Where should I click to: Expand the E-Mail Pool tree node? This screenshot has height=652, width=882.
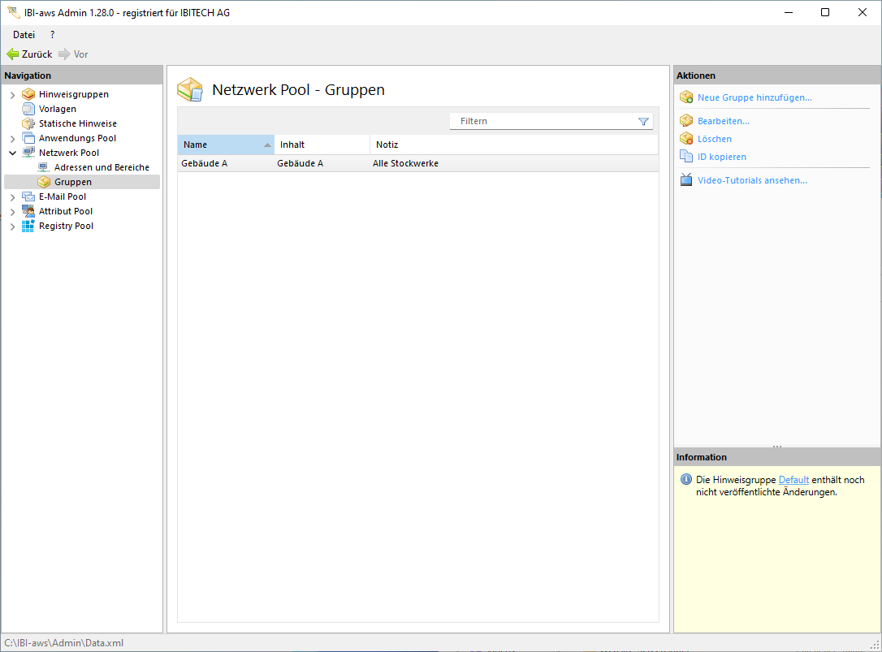[12, 197]
